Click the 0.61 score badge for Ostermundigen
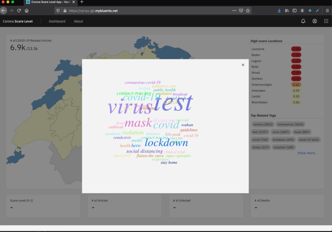This screenshot has width=332, height=232. [x=296, y=85]
